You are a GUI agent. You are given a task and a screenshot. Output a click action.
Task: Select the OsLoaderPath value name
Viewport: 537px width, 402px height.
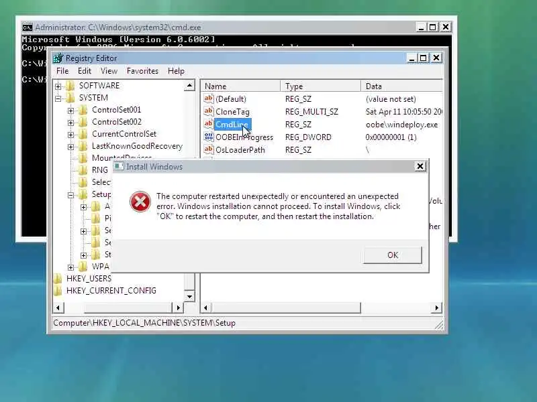coord(240,149)
